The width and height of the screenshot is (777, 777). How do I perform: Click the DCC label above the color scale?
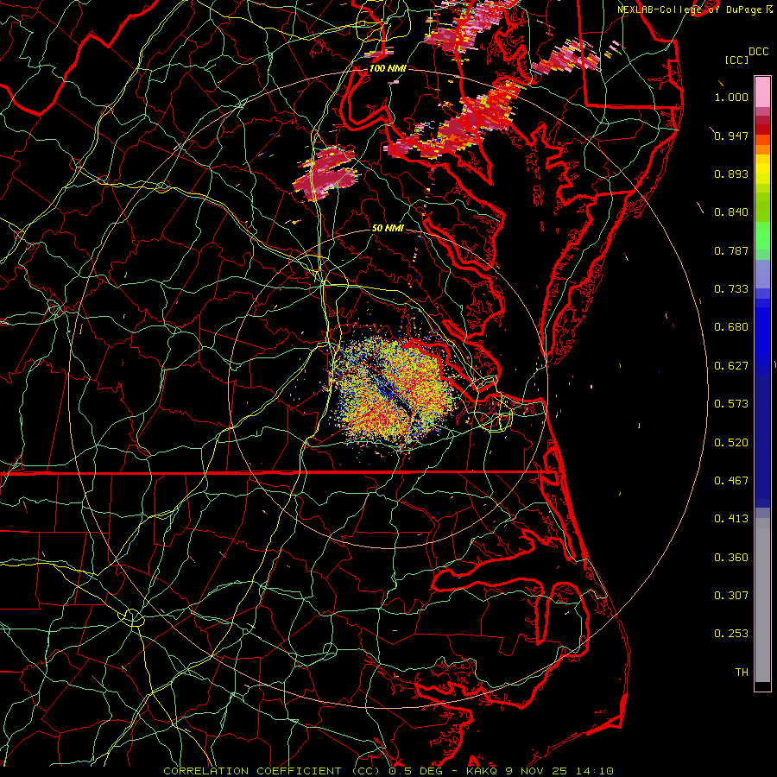pos(758,52)
